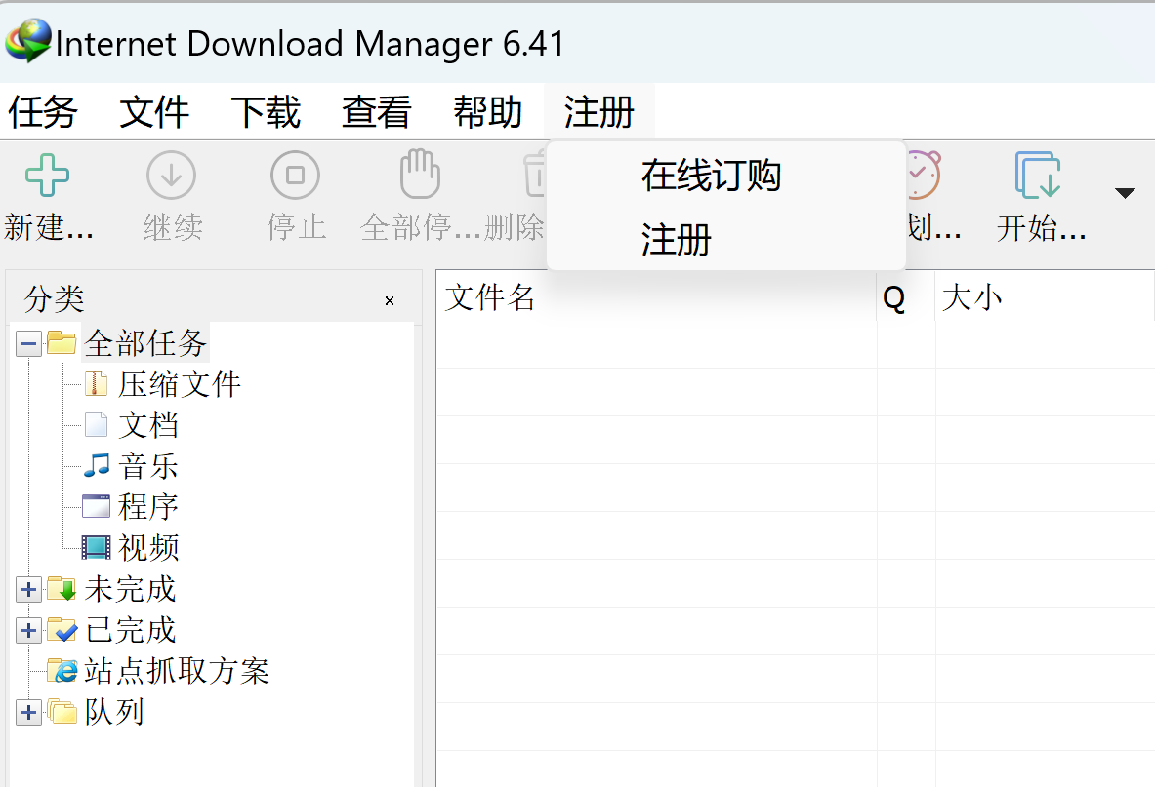The height and width of the screenshot is (787, 1155).
Task: Expand the 未完成 tree node
Action: [x=29, y=589]
